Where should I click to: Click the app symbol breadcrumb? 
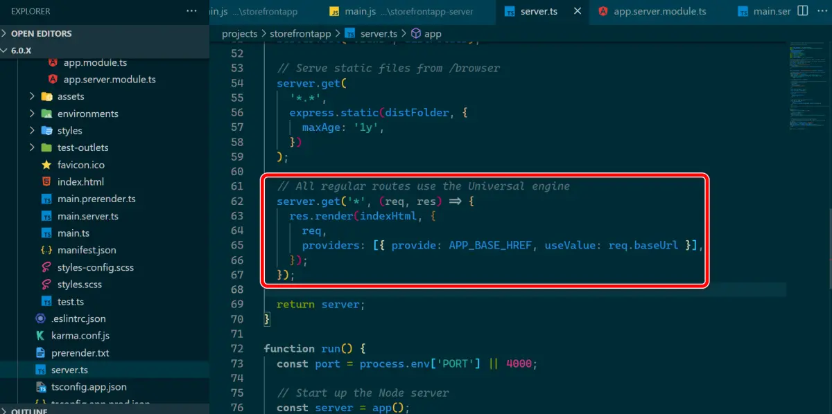coord(433,33)
